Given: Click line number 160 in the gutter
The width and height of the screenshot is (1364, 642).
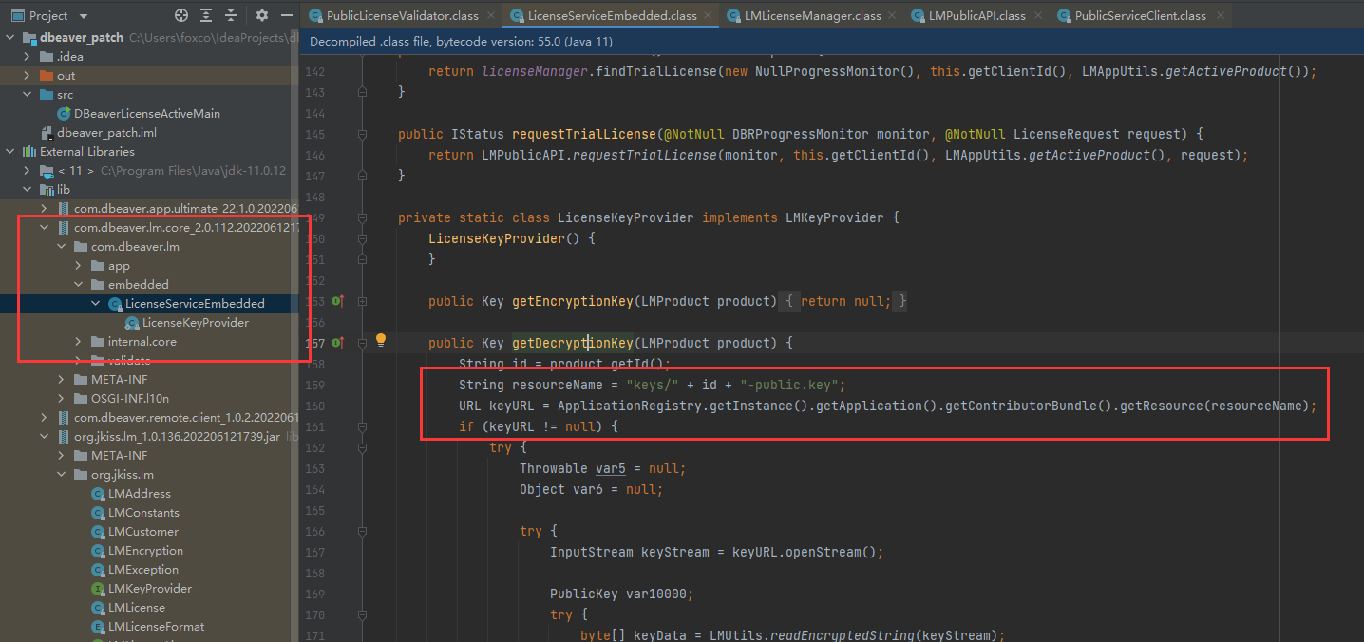Looking at the screenshot, I should coord(315,406).
